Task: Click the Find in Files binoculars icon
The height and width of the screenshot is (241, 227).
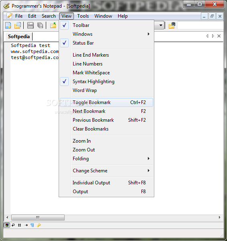Action: pos(172,25)
